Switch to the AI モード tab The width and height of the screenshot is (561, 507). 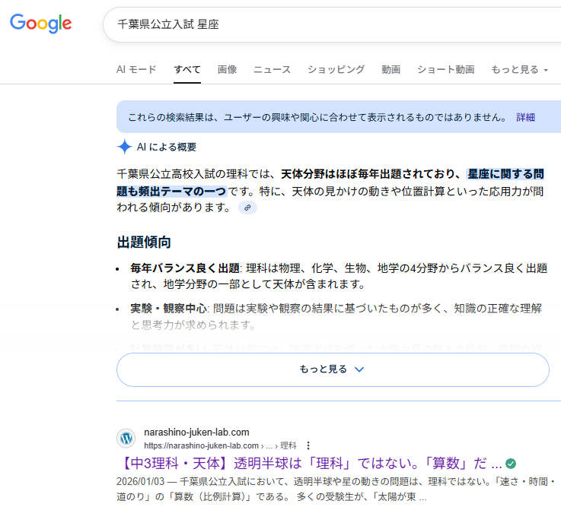pyautogui.click(x=136, y=69)
